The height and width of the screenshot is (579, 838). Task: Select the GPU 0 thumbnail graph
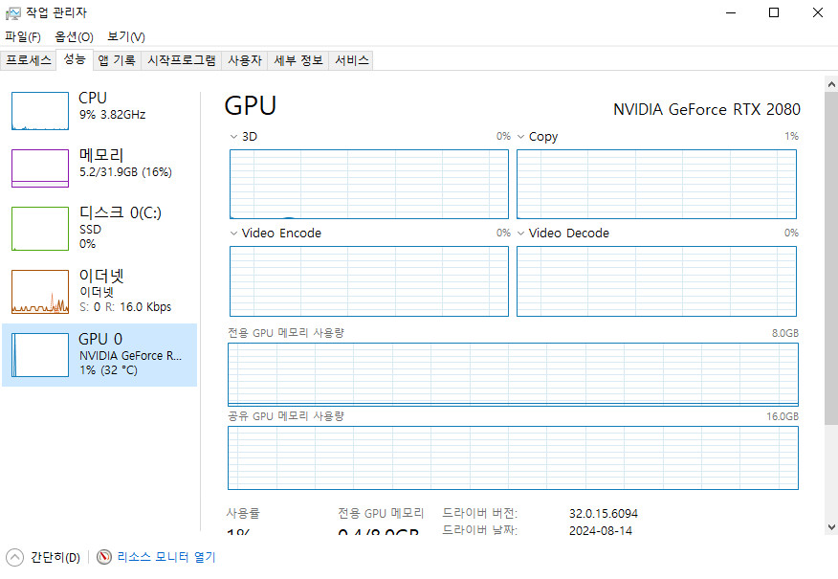(x=40, y=355)
